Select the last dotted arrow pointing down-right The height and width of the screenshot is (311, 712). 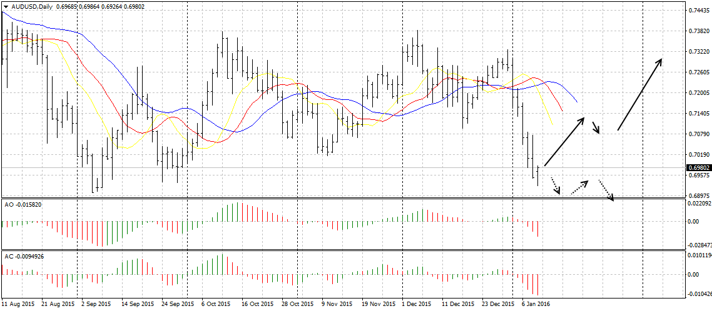click(606, 190)
